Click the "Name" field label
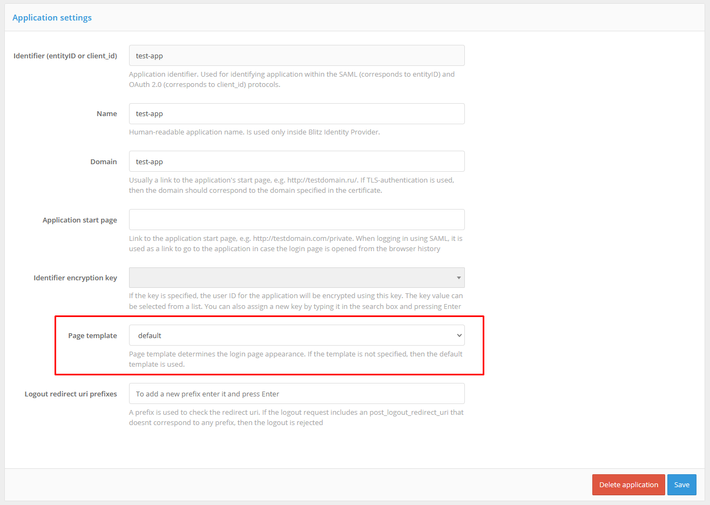Screen dimensions: 710x505 [x=106, y=114]
